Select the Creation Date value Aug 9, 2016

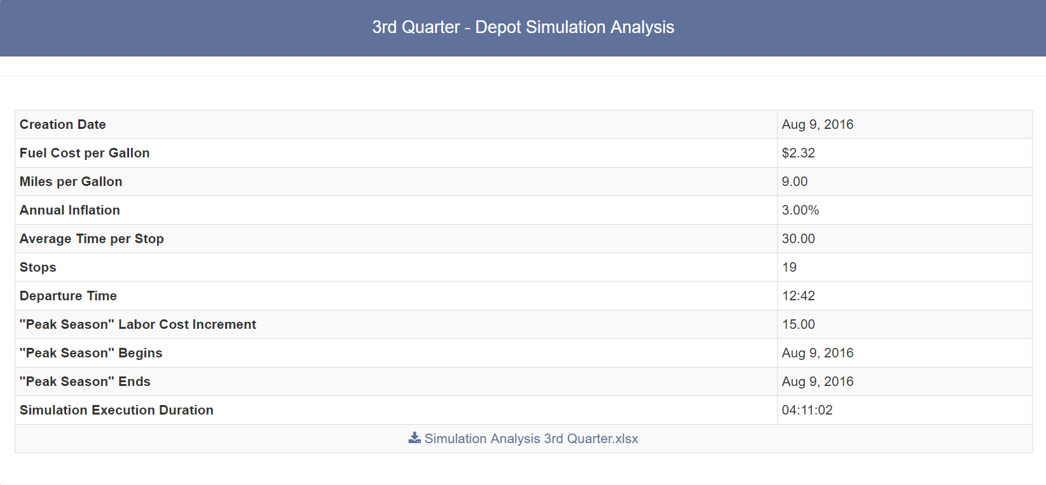818,124
